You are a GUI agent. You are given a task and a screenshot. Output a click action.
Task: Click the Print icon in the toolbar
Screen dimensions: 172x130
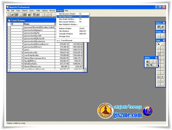[38, 15]
